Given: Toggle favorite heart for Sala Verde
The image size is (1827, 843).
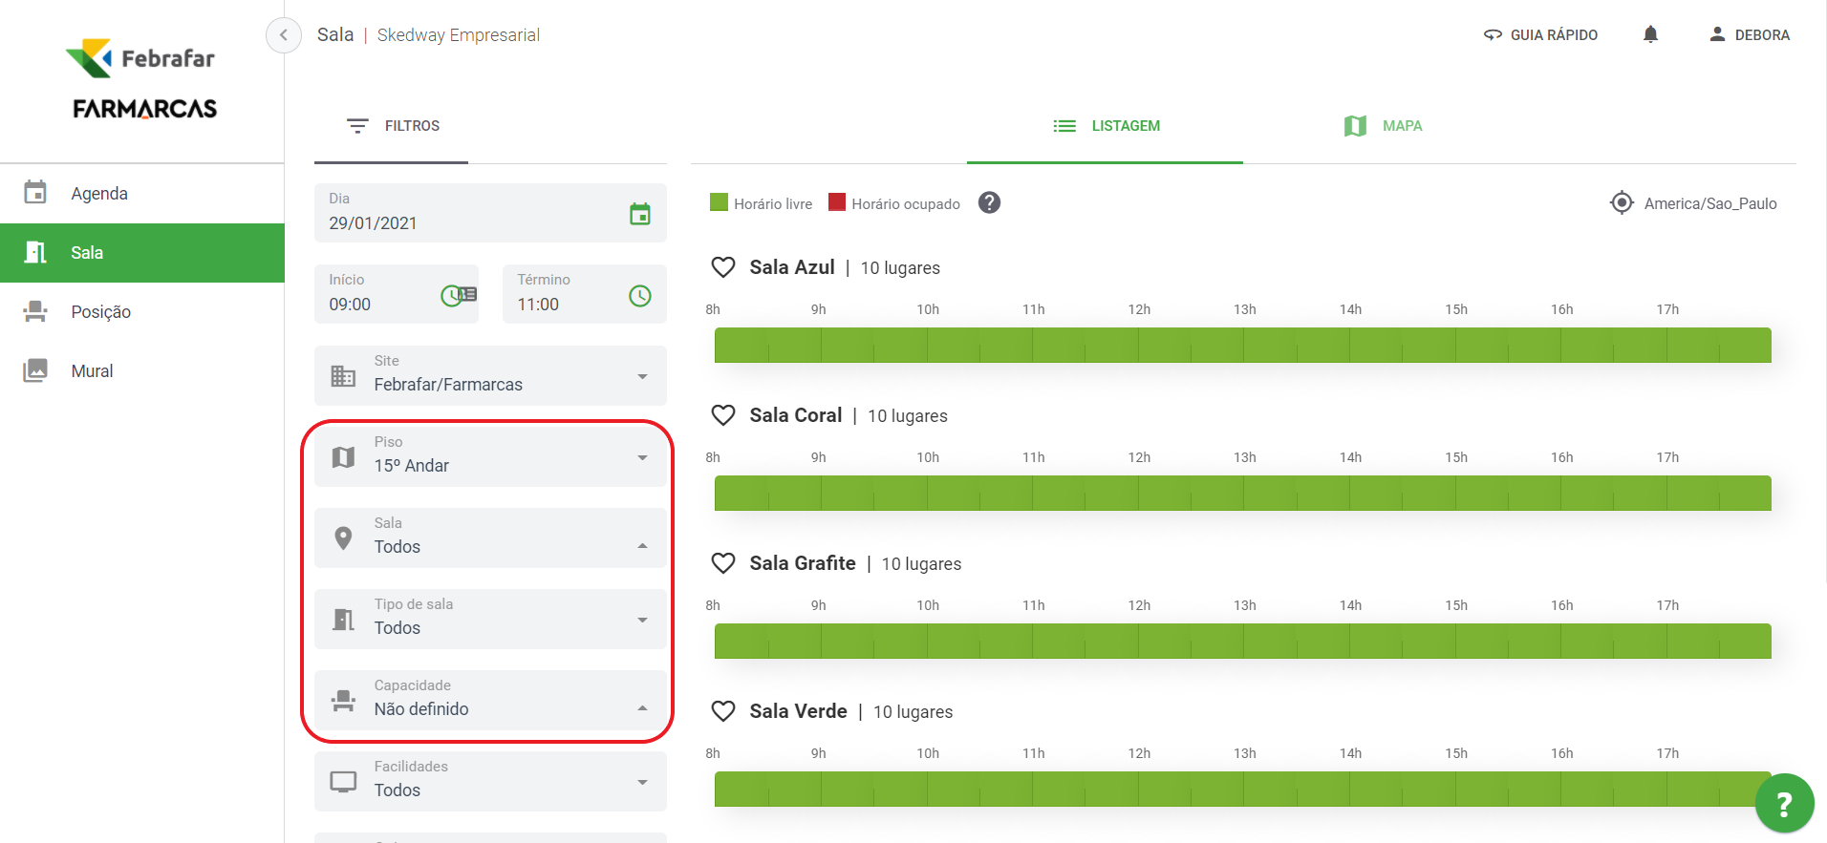Looking at the screenshot, I should (x=723, y=712).
